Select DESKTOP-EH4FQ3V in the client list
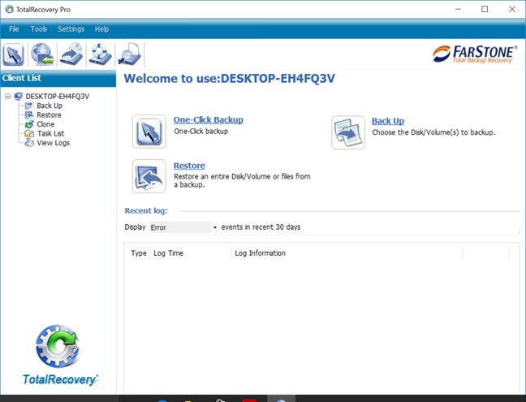Image resolution: width=526 pixels, height=402 pixels. tap(58, 97)
